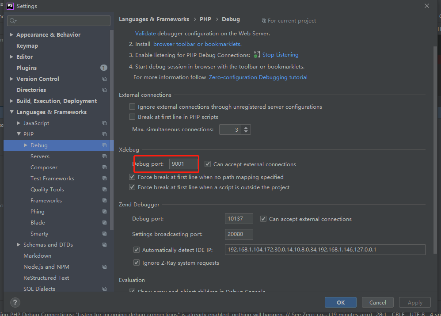Open ReStructured Text settings page
The width and height of the screenshot is (441, 316).
pos(46,278)
